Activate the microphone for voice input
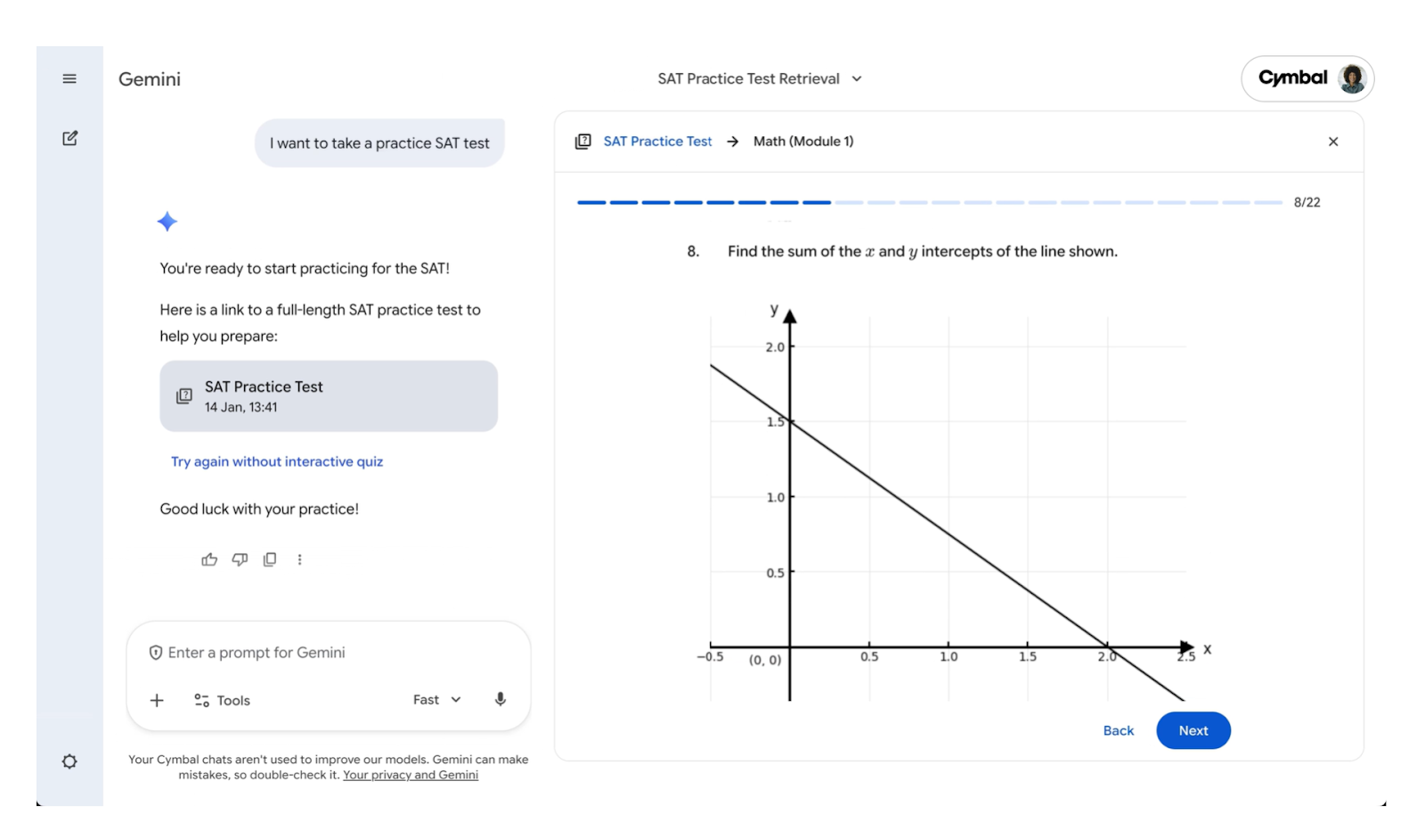 (500, 699)
